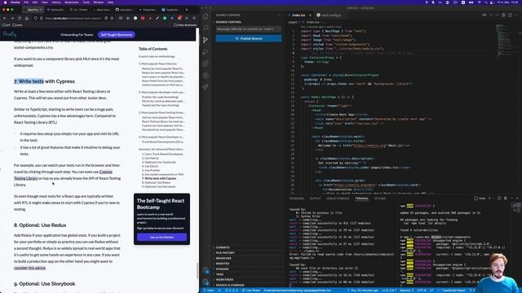Click the blog page vertical scrollbar
Image resolution: width=522 pixels, height=293 pixels.
click(x=197, y=271)
